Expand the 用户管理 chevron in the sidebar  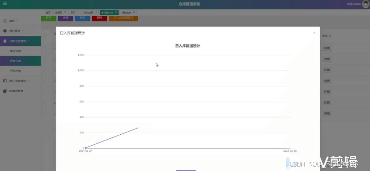pos(23,31)
